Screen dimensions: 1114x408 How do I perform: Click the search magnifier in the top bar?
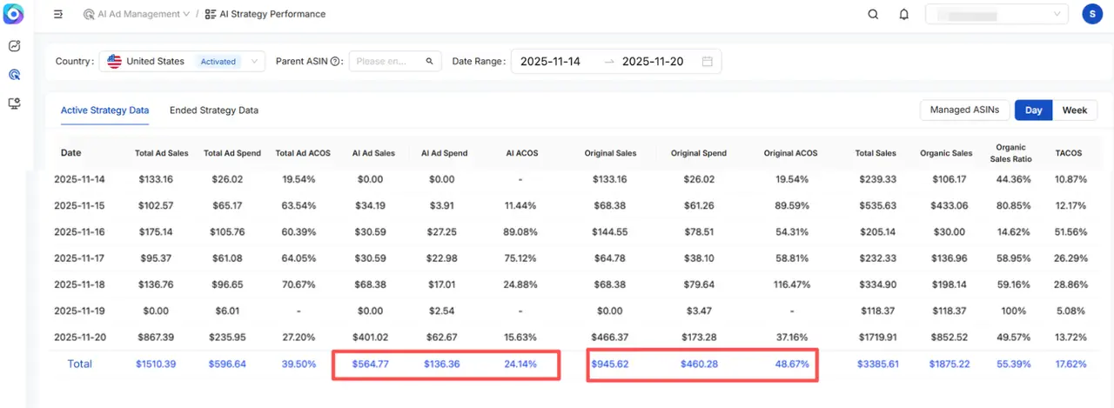pyautogui.click(x=873, y=14)
